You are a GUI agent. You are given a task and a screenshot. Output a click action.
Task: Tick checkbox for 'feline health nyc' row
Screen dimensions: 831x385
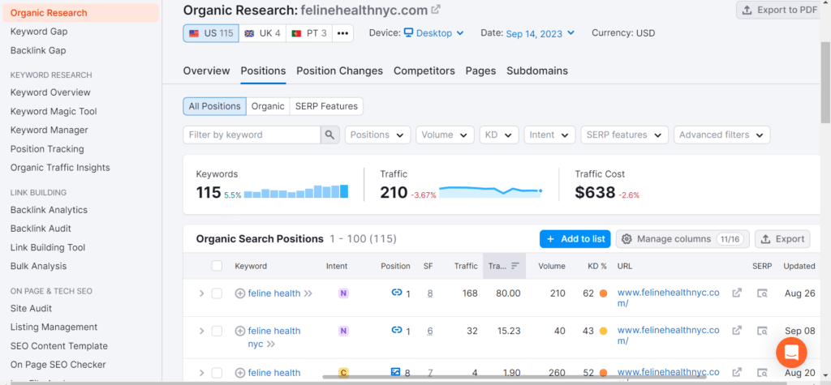[217, 331]
